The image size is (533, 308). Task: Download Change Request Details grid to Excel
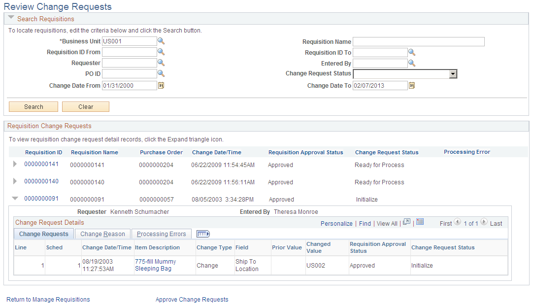pyautogui.click(x=406, y=223)
